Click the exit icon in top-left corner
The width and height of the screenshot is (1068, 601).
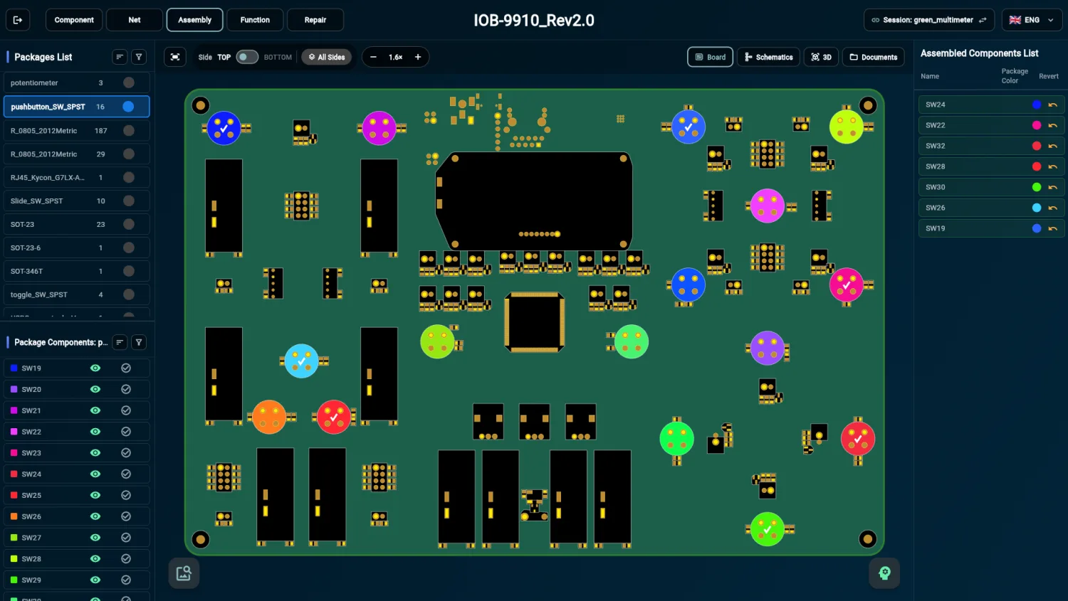coord(18,20)
